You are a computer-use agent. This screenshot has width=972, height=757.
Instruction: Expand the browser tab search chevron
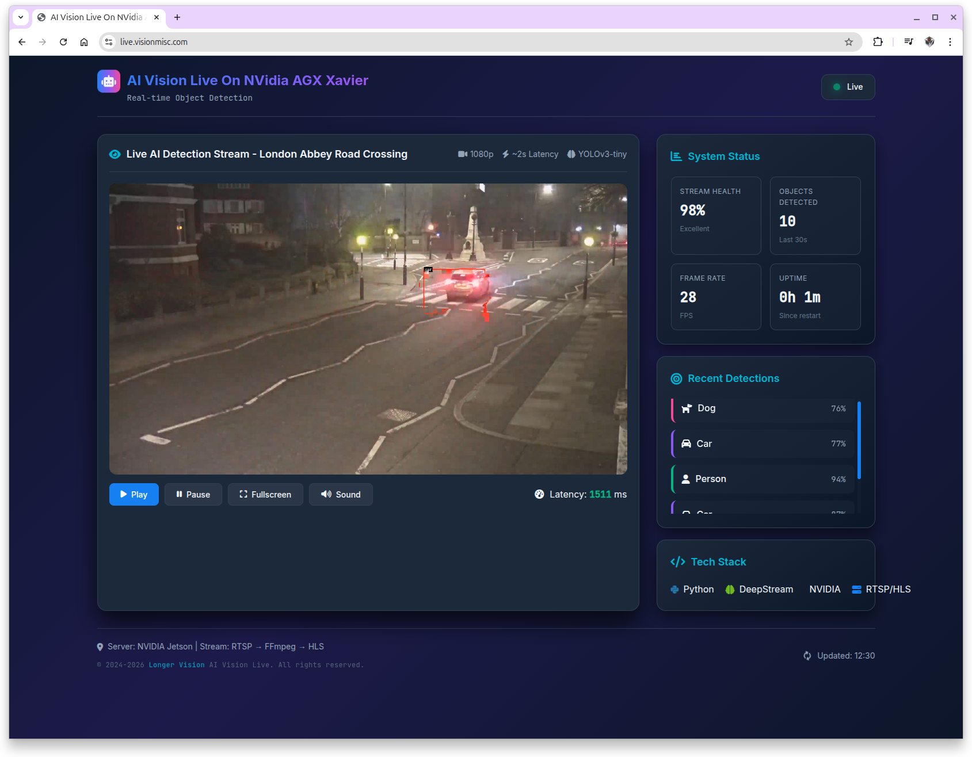click(x=21, y=17)
